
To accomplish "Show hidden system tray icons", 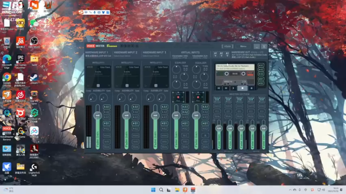I will pyautogui.click(x=290, y=190).
